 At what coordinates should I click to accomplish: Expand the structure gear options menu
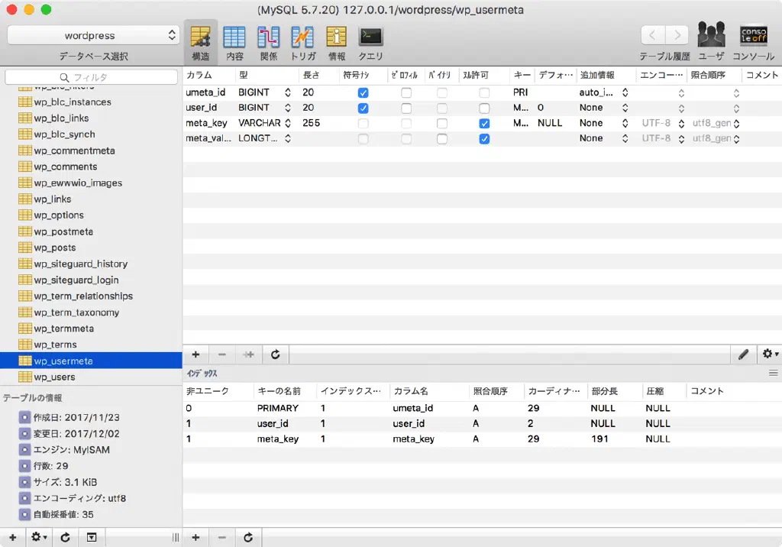point(769,354)
